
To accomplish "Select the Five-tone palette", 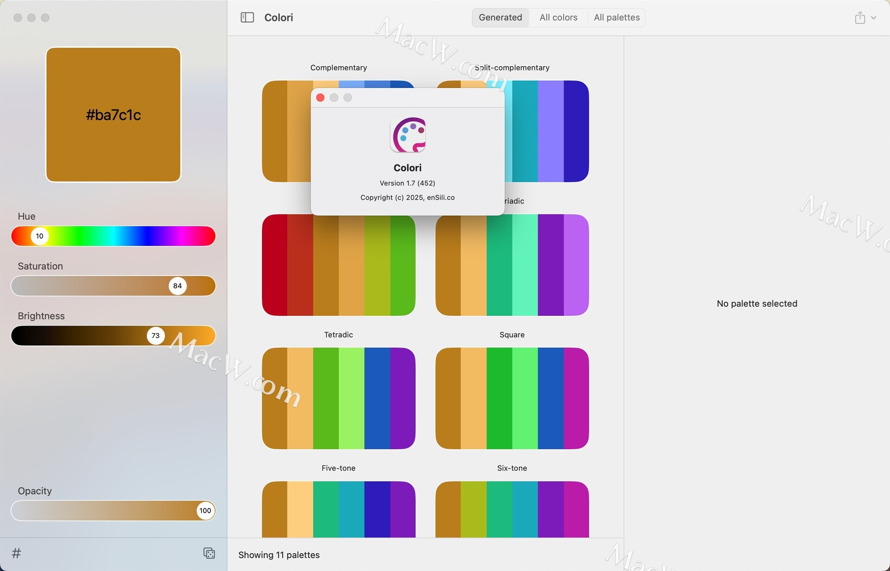I will click(x=338, y=509).
